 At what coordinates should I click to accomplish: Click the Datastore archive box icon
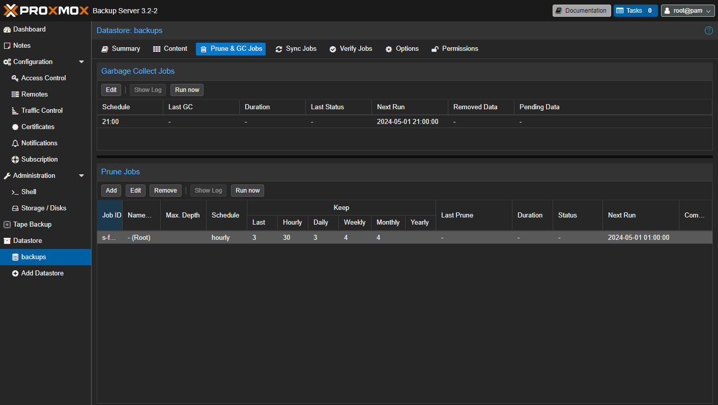click(x=7, y=241)
